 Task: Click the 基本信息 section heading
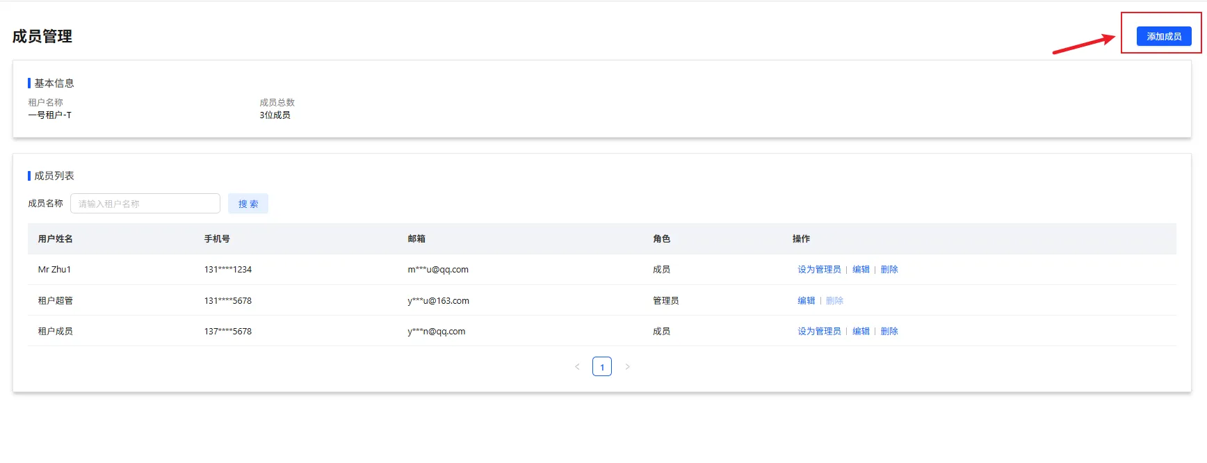pos(54,83)
